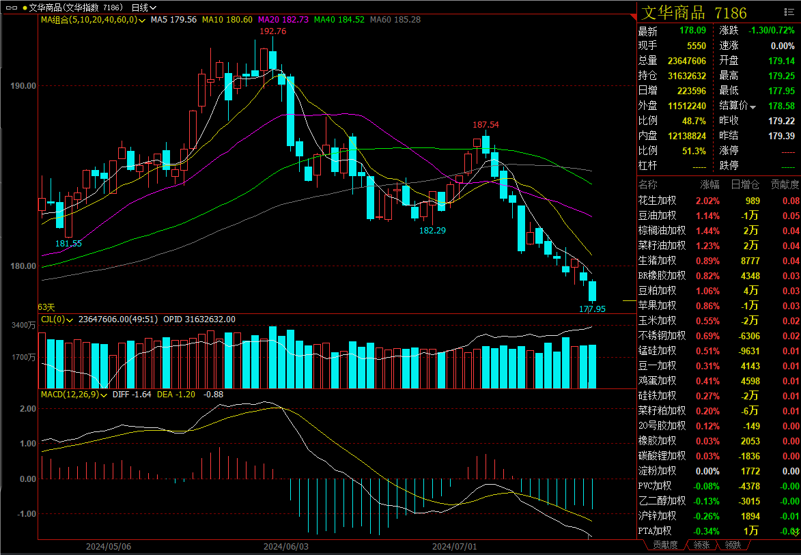801x555 pixels.
Task: Sort by the 贡献度 column header
Action: coord(785,185)
